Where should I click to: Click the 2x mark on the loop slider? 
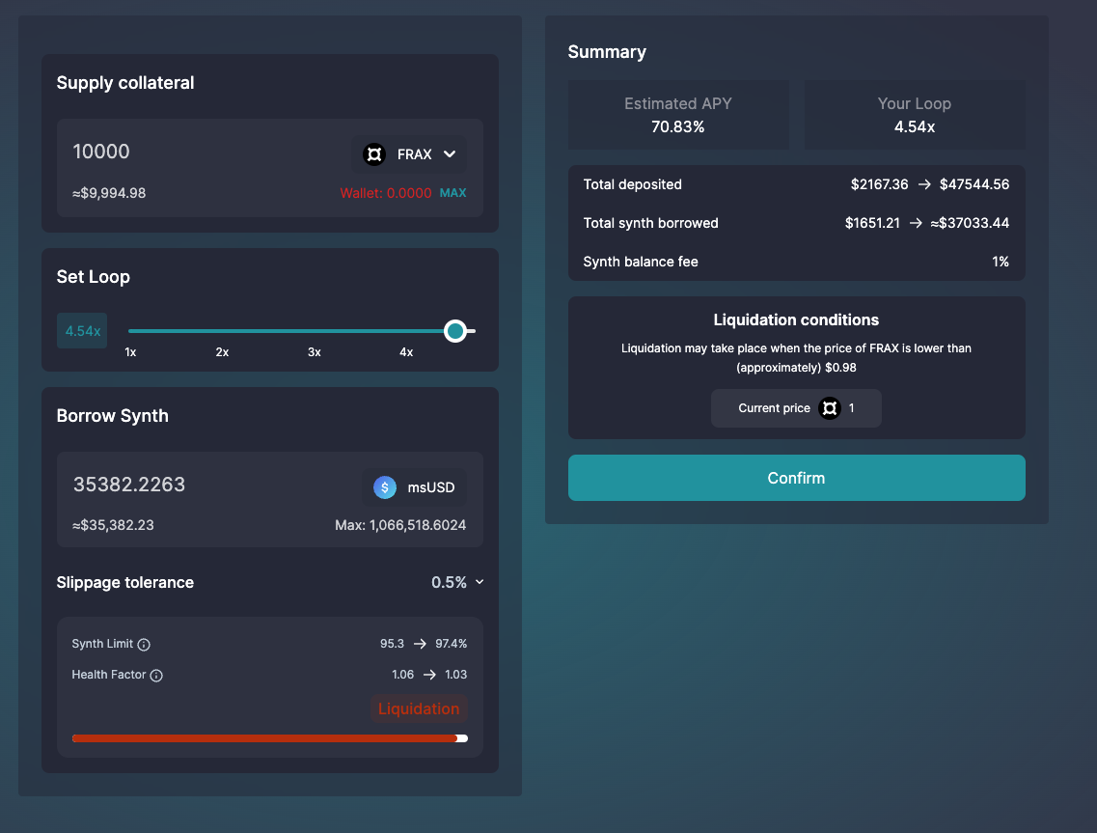(x=222, y=352)
